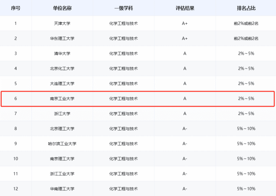Image resolution: width=276 pixels, height=196 pixels.
Task: Click the A- result for 北京理工大学
Action: tap(185, 128)
